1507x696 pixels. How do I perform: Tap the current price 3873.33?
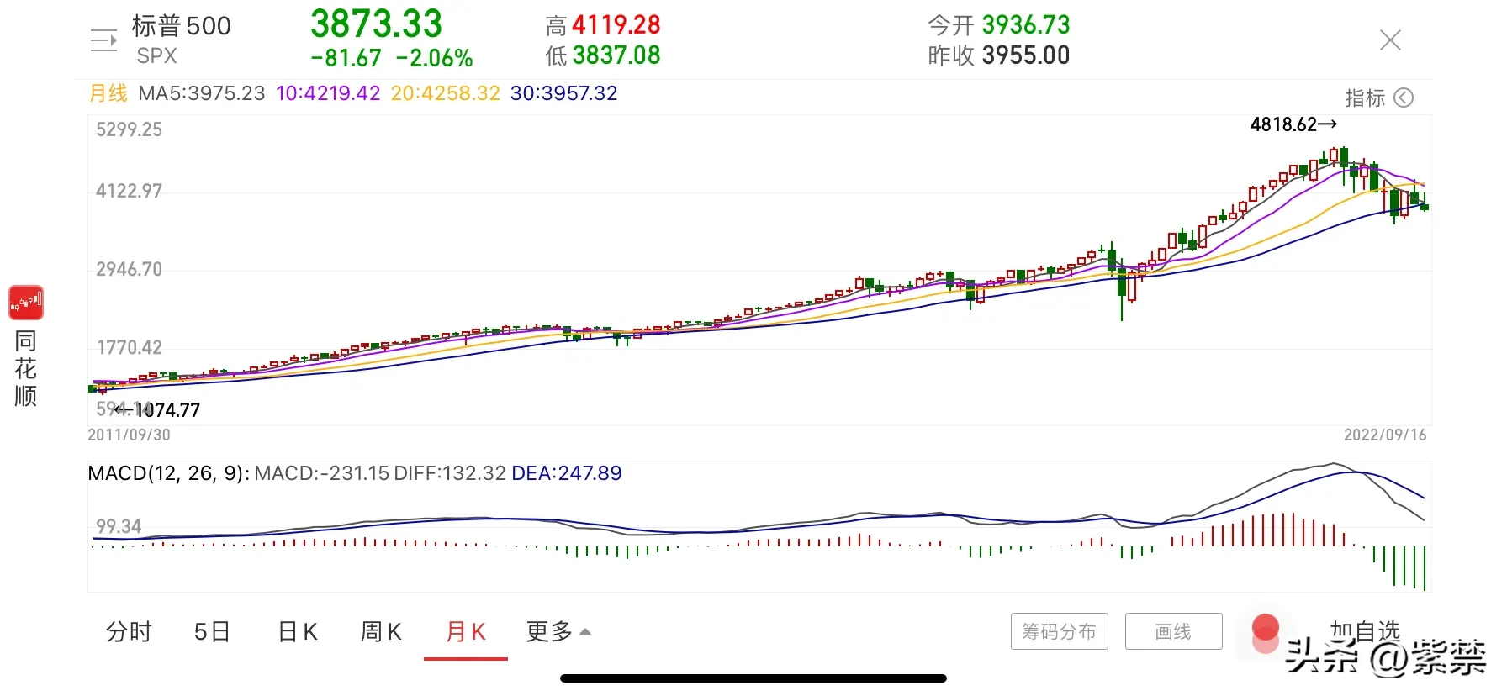[x=376, y=24]
